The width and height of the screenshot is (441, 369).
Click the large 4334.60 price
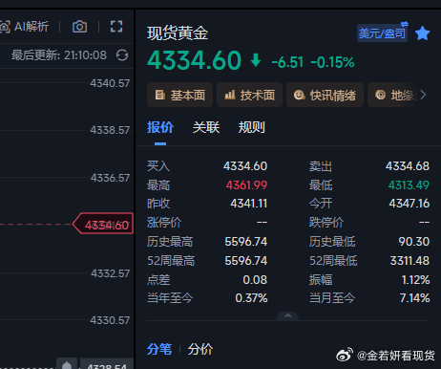click(195, 60)
